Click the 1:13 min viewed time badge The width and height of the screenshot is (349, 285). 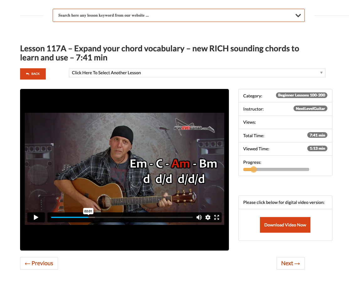pos(317,148)
